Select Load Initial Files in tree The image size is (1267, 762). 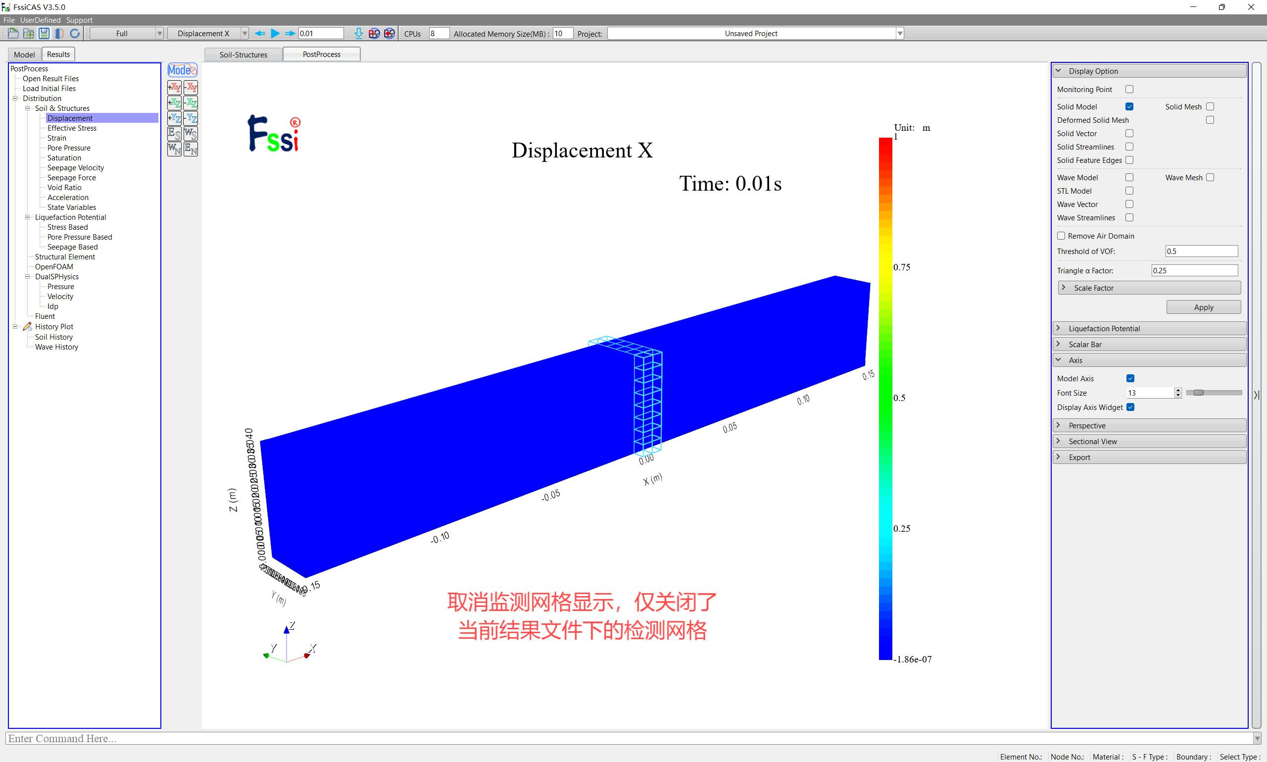49,88
